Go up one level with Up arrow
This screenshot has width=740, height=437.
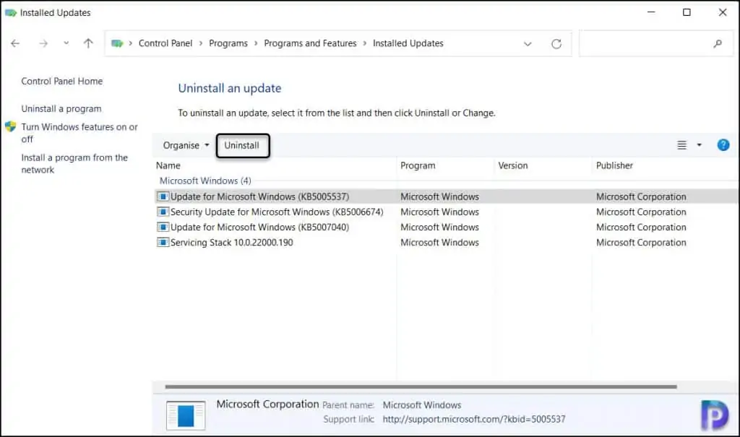pyautogui.click(x=88, y=43)
